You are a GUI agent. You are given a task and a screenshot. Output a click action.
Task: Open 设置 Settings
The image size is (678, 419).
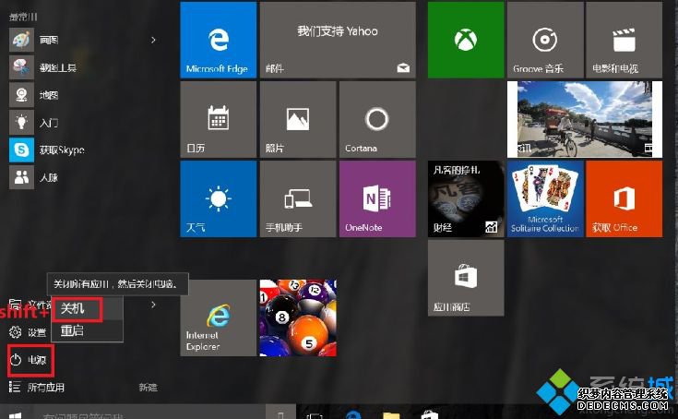click(28, 332)
